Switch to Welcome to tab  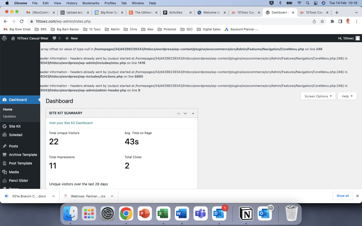point(211,12)
